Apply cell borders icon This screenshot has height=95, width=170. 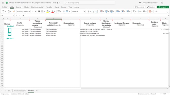point(42,11)
